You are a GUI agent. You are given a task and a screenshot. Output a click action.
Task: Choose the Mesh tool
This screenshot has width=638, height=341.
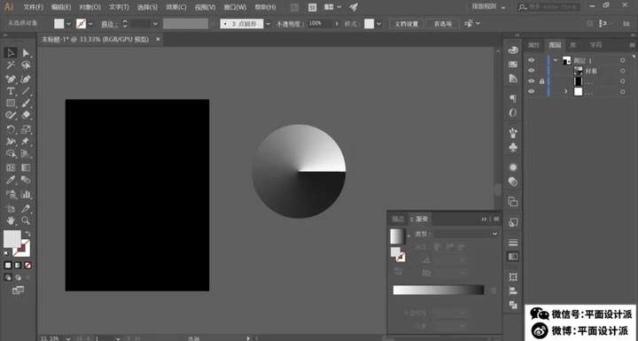[11, 167]
